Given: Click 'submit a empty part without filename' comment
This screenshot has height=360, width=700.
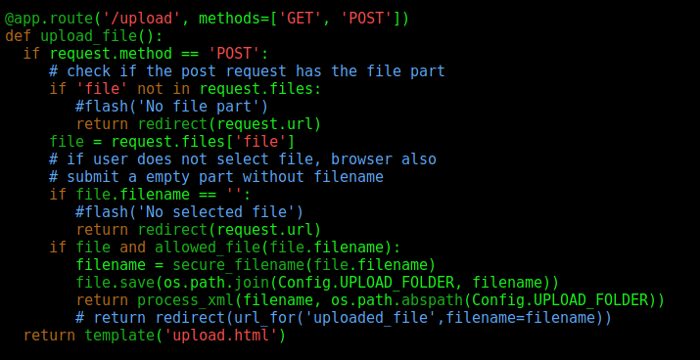Looking at the screenshot, I should click(x=216, y=177).
